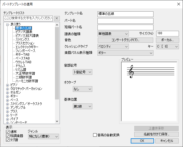Click the サイズ(%) value field
The width and height of the screenshot is (183, 147).
[168, 34]
